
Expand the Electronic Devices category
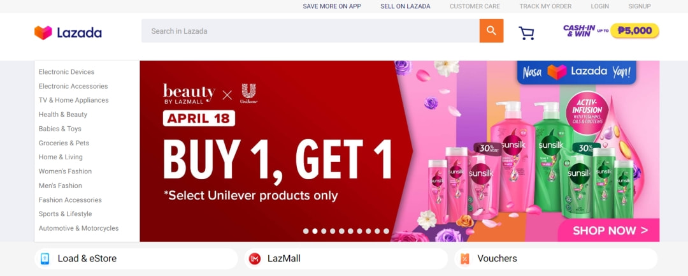(66, 72)
